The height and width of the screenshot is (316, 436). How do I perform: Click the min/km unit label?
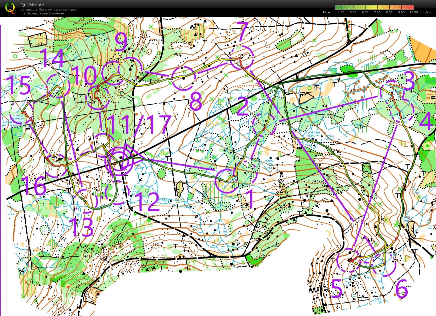pyautogui.click(x=426, y=12)
